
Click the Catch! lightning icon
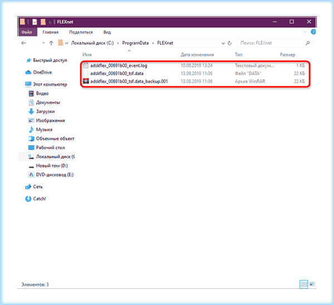(28, 199)
